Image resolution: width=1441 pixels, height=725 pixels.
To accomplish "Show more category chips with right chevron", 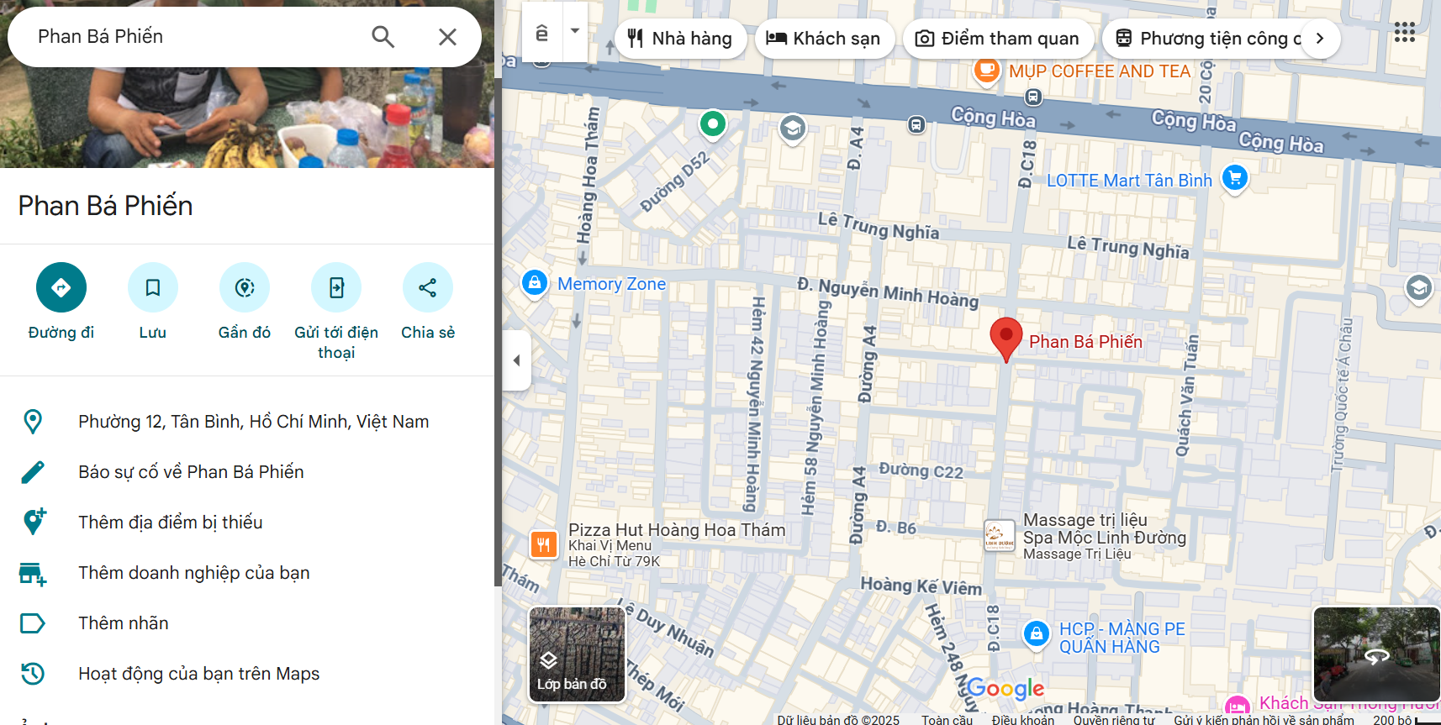I will tap(1320, 39).
